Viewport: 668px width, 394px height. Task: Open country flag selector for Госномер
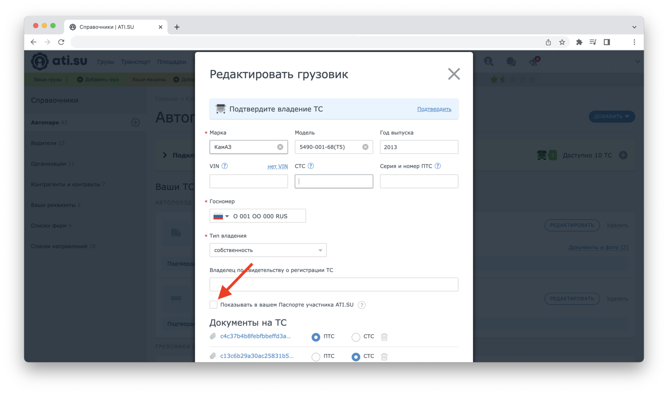(x=221, y=216)
